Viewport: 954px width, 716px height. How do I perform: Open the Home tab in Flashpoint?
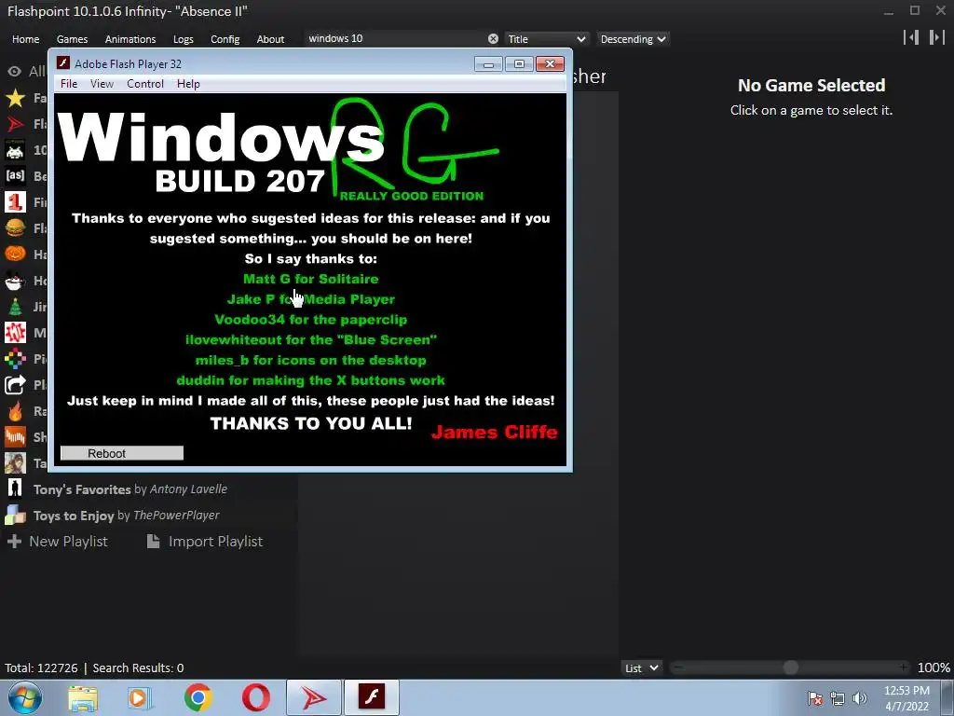pos(25,39)
